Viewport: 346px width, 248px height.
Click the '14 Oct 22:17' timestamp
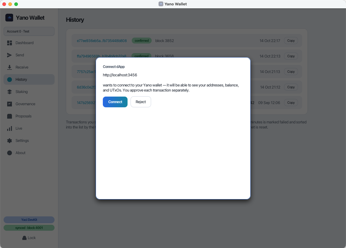coord(270,41)
